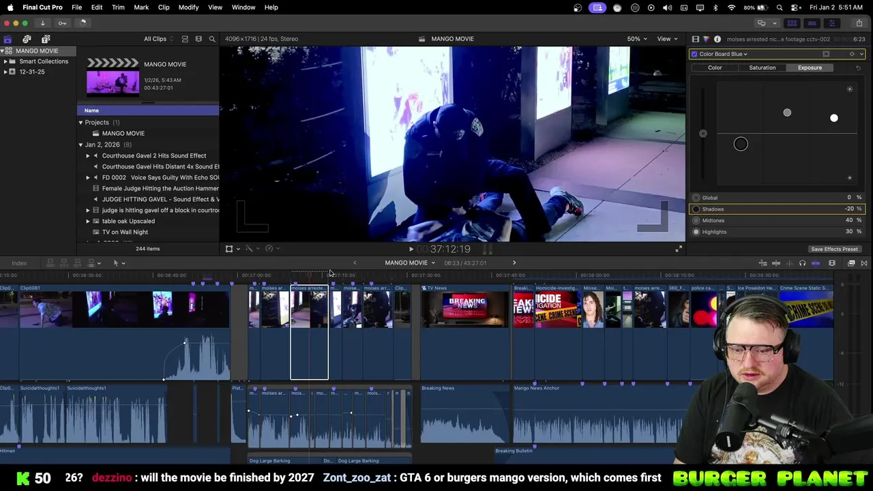Go forward in timeline history arrow
The width and height of the screenshot is (873, 491).
514,263
